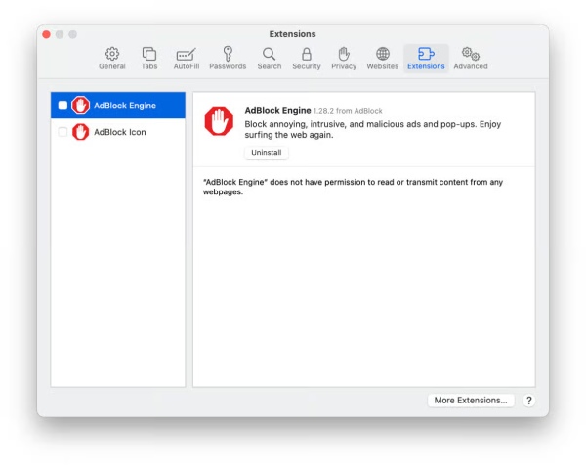Click the large AdBlock logo in details
The image size is (586, 466).
pos(219,121)
